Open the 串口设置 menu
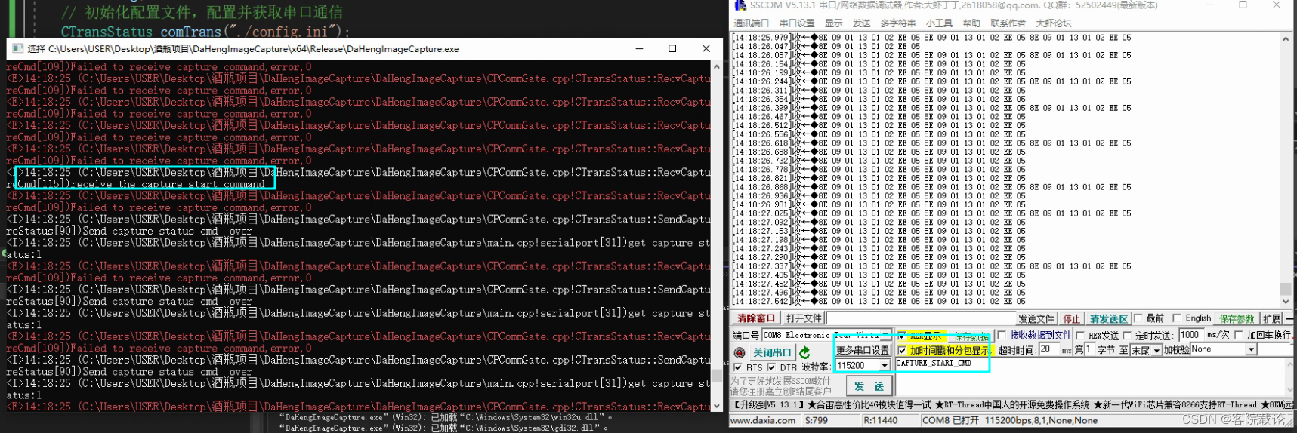 click(797, 23)
